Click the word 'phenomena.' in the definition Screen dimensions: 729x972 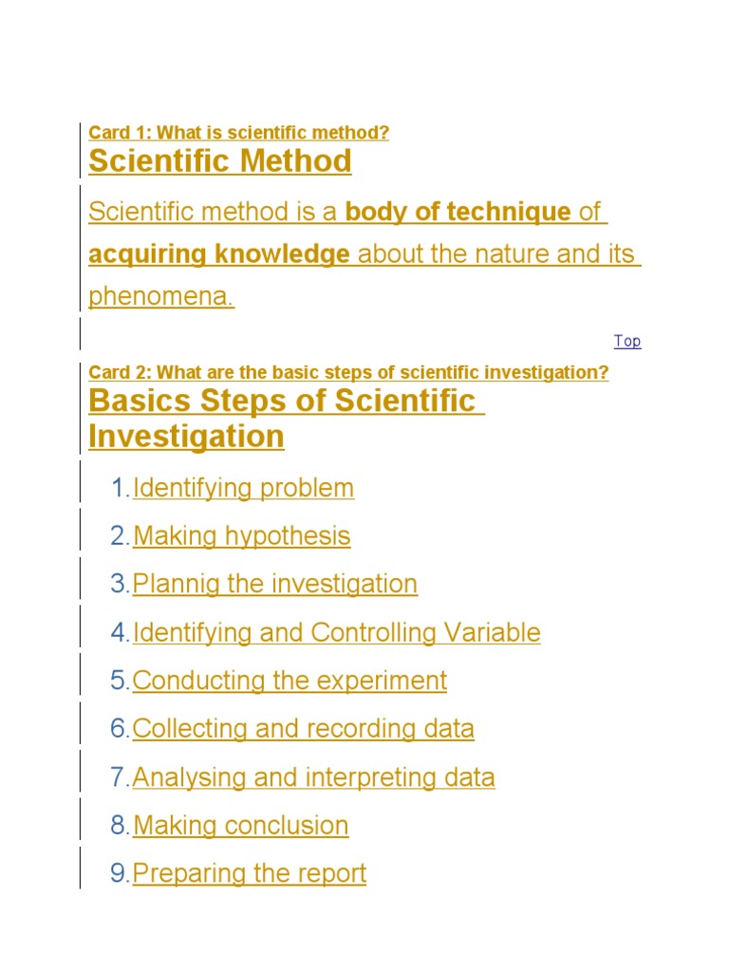160,296
